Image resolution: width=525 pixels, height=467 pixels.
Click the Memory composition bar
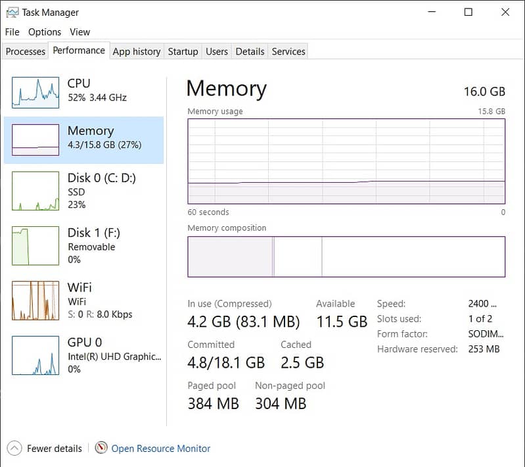click(346, 257)
